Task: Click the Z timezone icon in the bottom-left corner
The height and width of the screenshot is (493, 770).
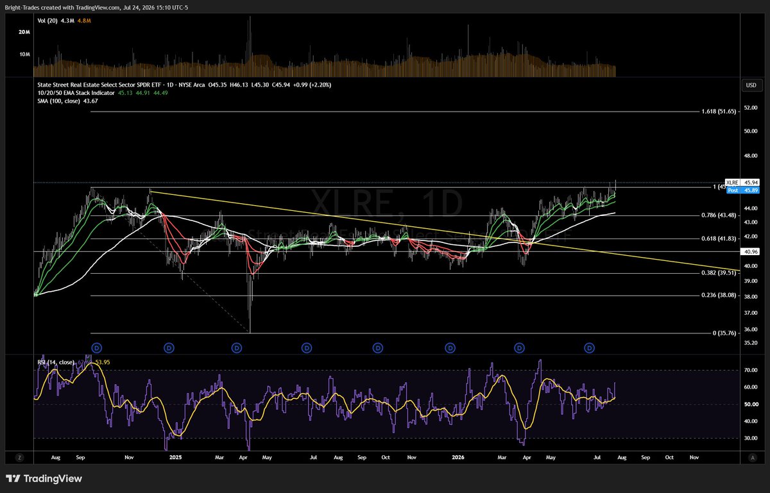Action: point(20,458)
